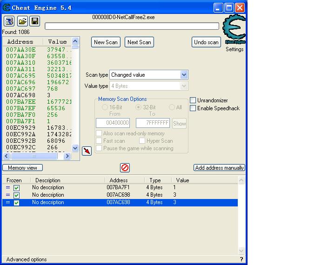Click the Next Scan button
Image resolution: width=335 pixels, height=265 pixels.
(139, 42)
